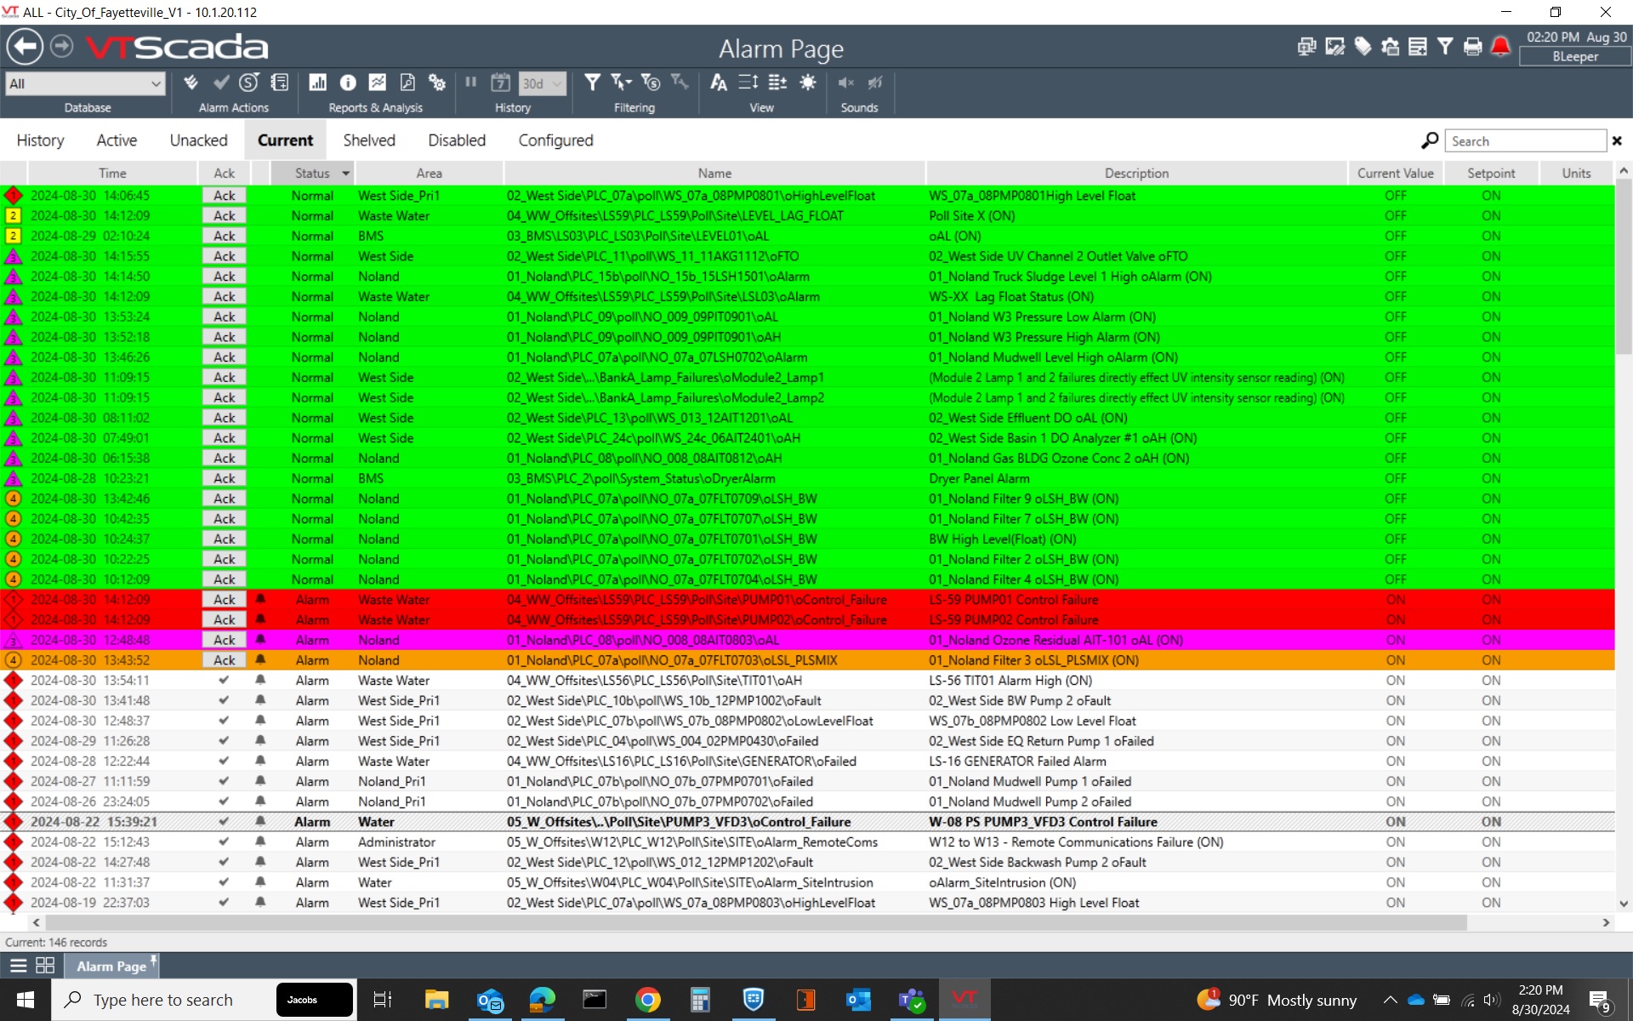Viewport: 1633px width, 1021px height.
Task: Open the Status column dropdown arrow
Action: point(345,174)
